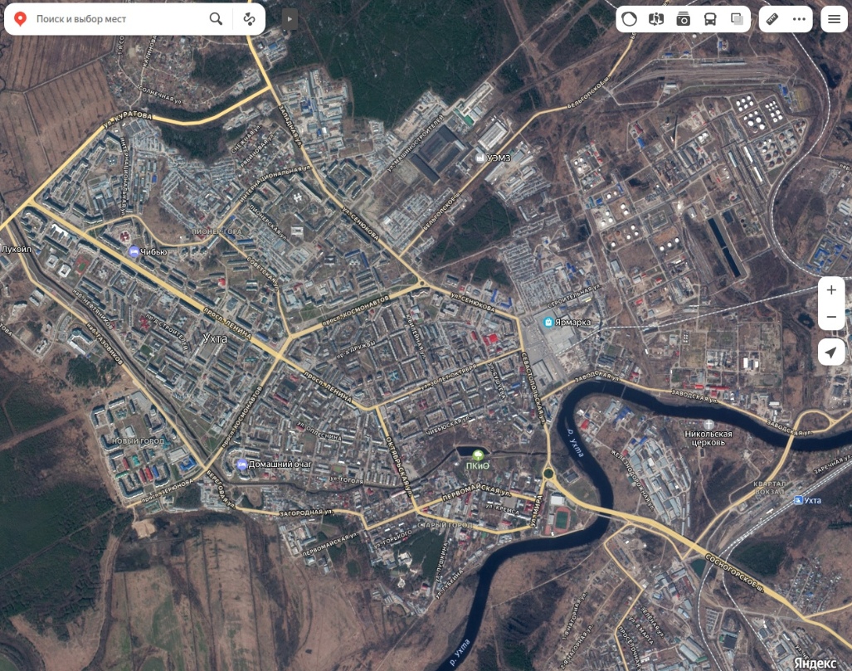Image resolution: width=852 pixels, height=671 pixels.
Task: Click the Яндекс logo link
Action: tap(815, 663)
